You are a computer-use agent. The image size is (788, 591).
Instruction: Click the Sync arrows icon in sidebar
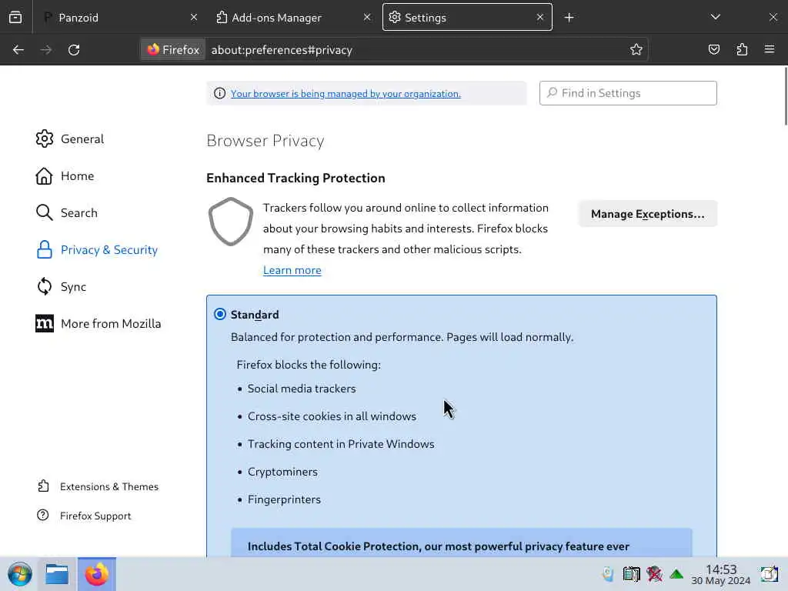pos(44,286)
